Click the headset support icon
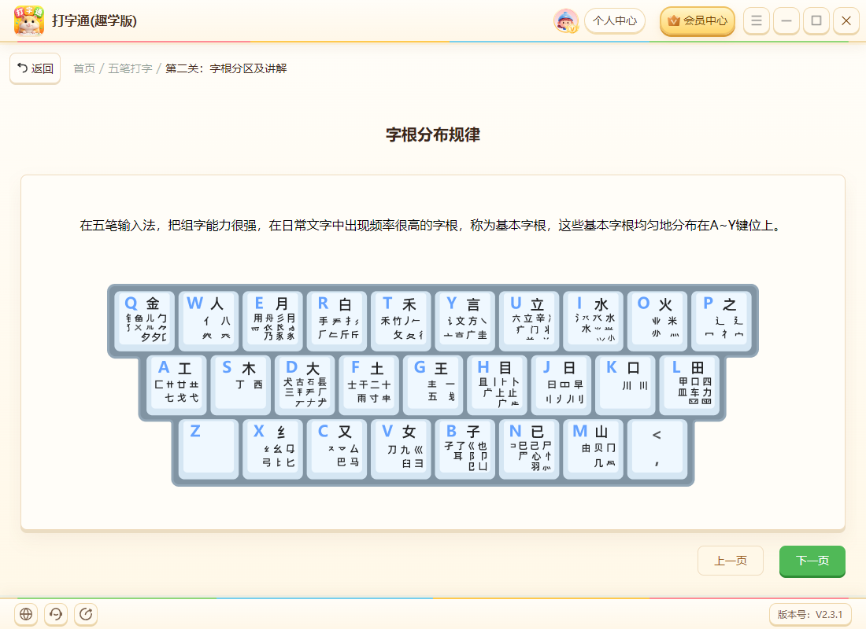866x629 pixels. click(x=56, y=613)
